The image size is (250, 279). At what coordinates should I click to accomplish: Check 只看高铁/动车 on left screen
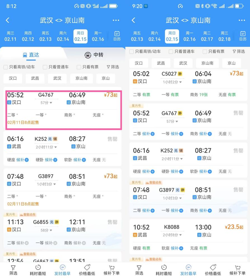(6, 67)
